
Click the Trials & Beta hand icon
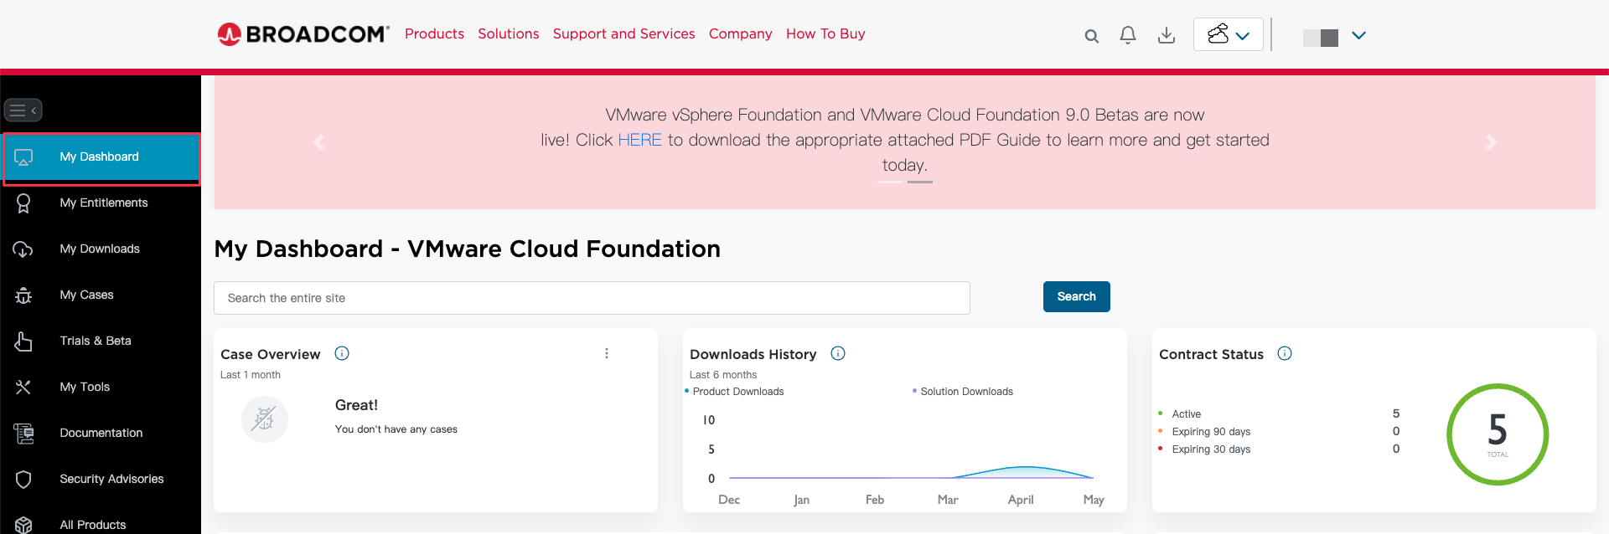23,341
